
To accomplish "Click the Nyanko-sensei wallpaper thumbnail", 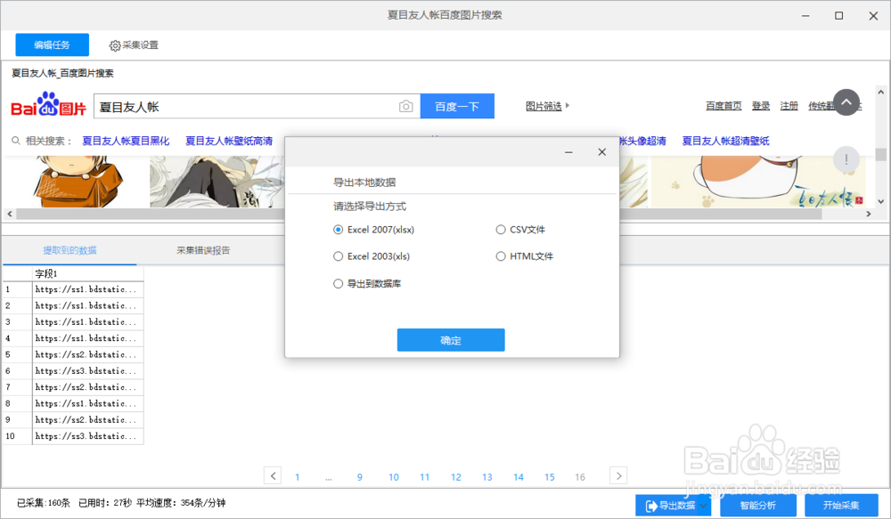I will pyautogui.click(x=758, y=182).
